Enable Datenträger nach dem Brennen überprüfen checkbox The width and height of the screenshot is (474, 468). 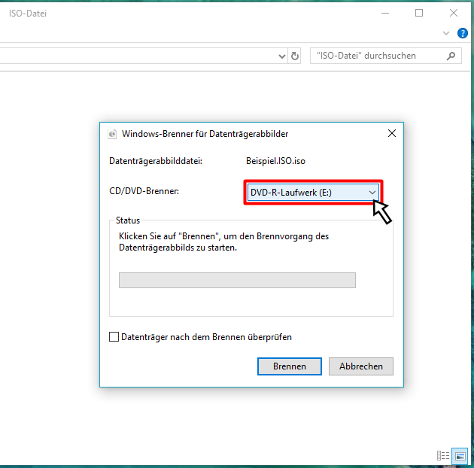(x=114, y=337)
